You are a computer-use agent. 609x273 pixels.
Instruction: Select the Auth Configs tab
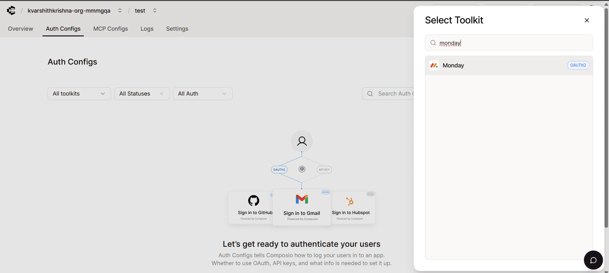[x=63, y=29]
